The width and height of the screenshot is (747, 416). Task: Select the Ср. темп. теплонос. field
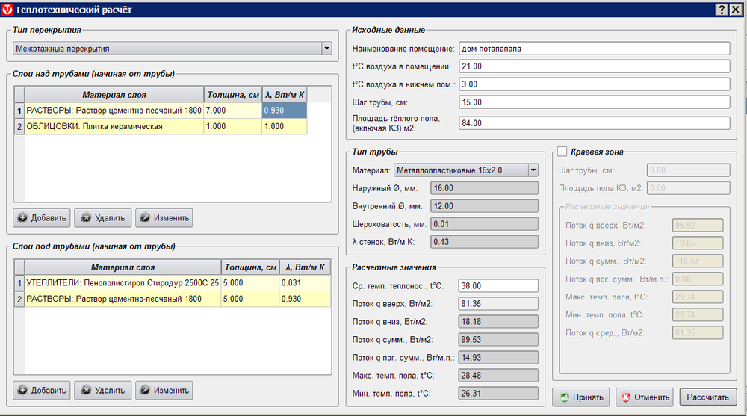pos(498,285)
